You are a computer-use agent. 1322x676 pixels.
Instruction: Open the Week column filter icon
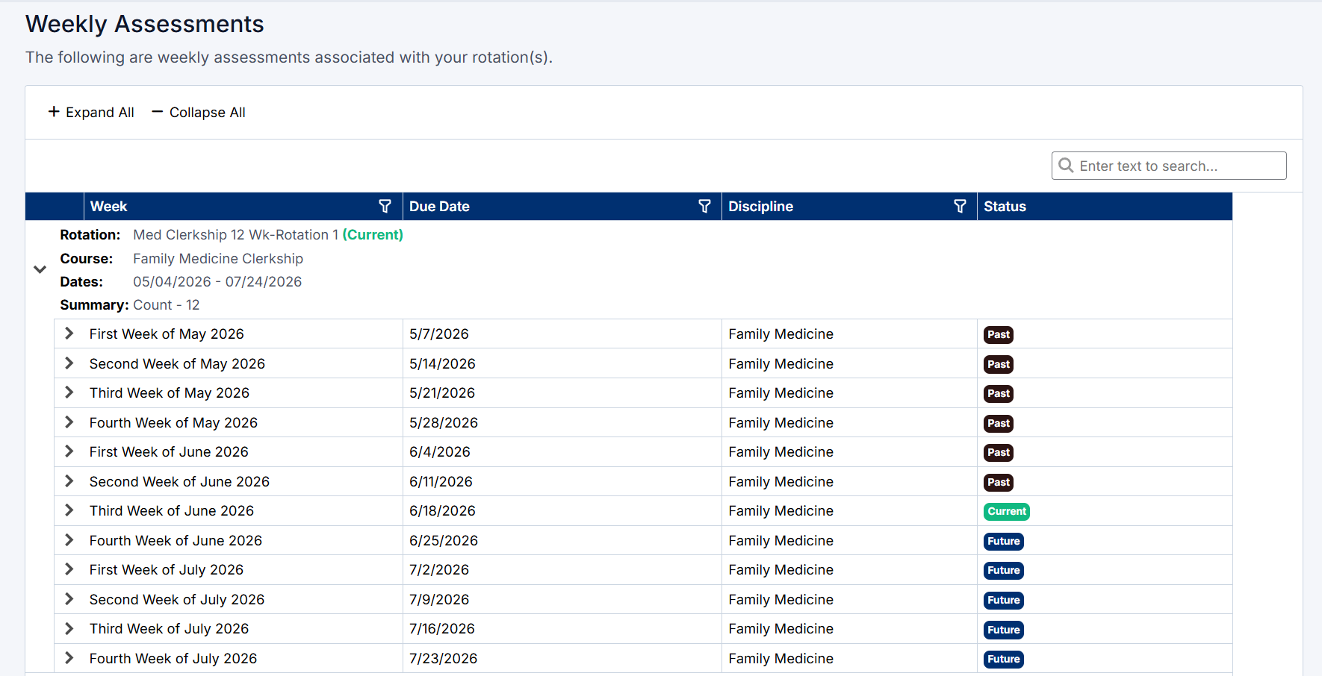point(385,207)
